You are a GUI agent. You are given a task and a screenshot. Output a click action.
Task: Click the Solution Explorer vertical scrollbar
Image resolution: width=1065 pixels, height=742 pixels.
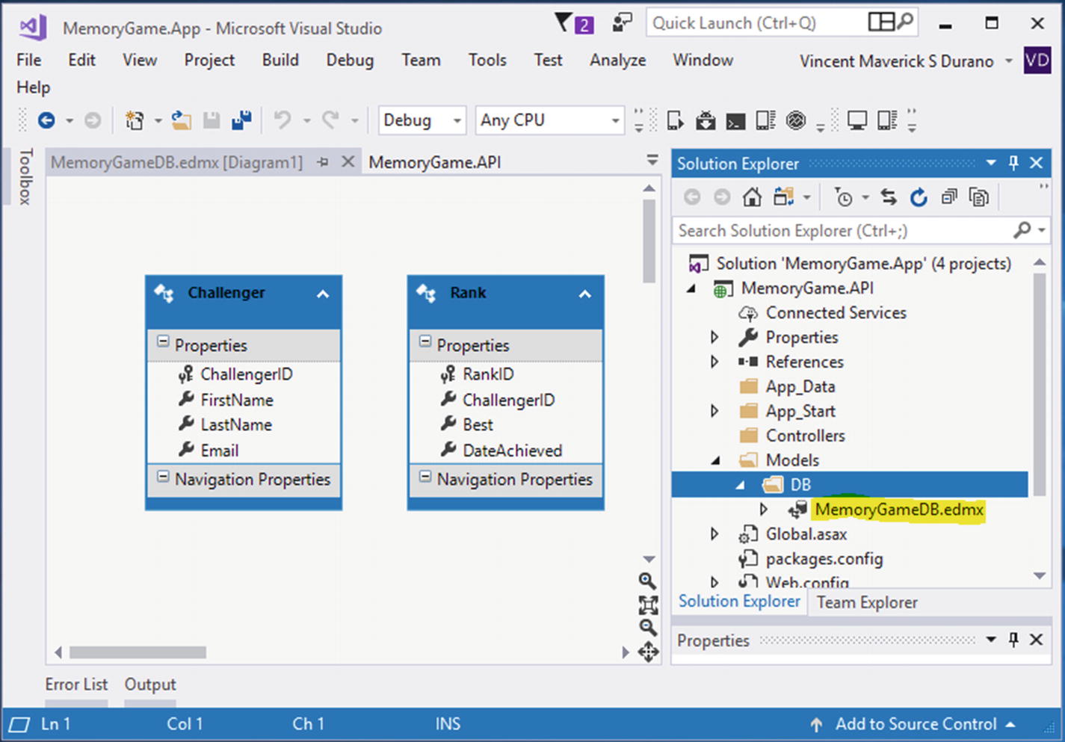(1039, 385)
